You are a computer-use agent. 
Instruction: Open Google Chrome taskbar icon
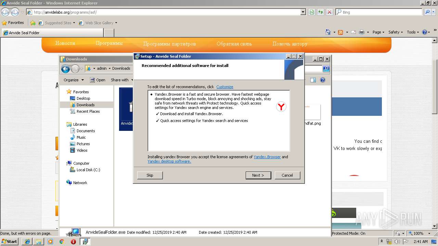point(62,242)
